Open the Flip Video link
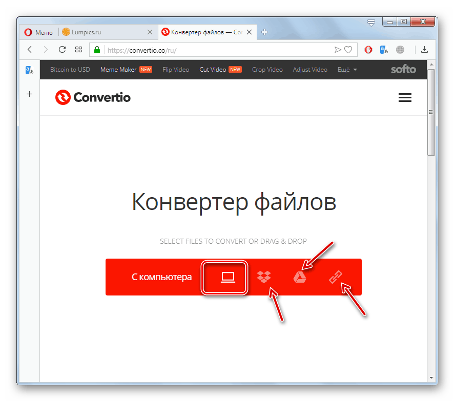Viewport: 455px width, 402px height. pos(176,70)
